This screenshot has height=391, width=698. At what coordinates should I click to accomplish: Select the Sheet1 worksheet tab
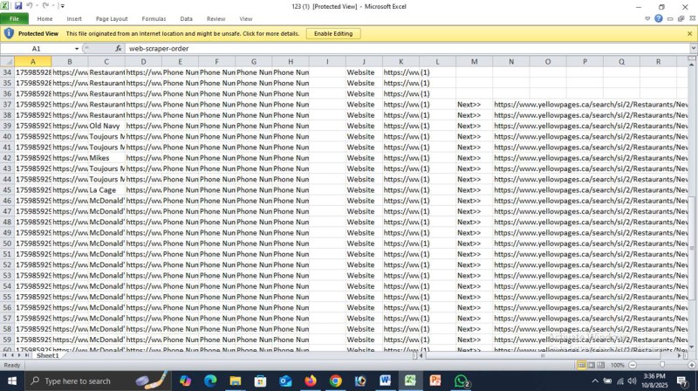pos(47,355)
